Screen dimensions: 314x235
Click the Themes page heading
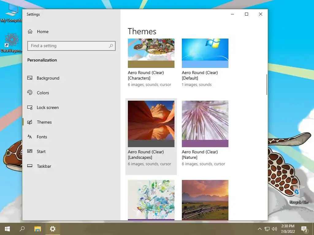click(142, 32)
